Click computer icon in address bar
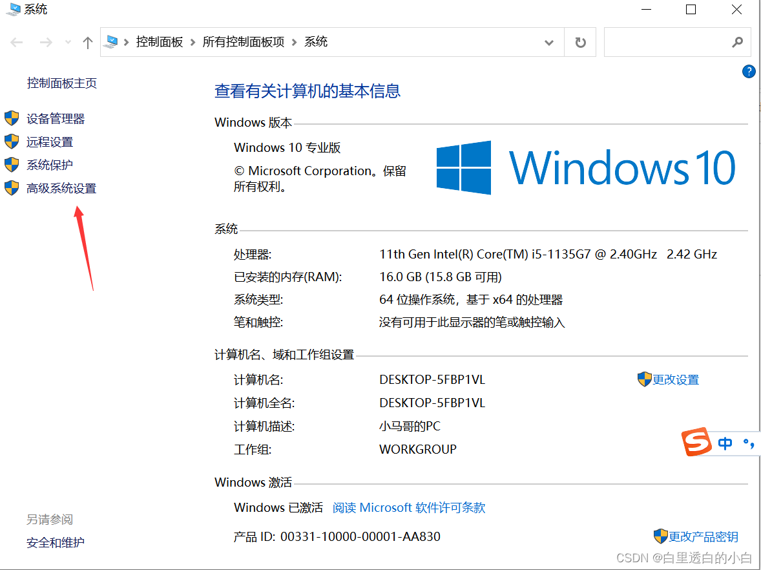This screenshot has height=570, width=761. point(112,42)
